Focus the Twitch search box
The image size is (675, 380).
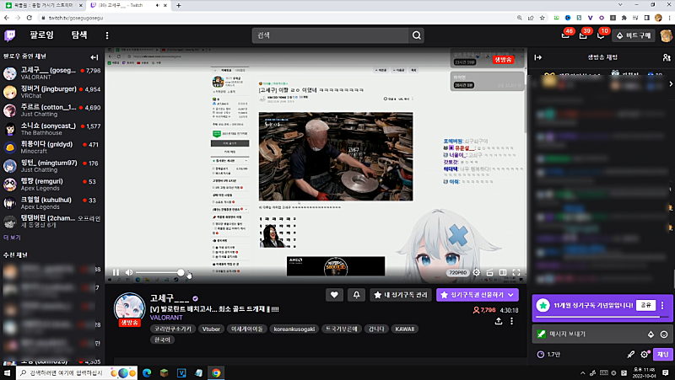click(x=330, y=35)
